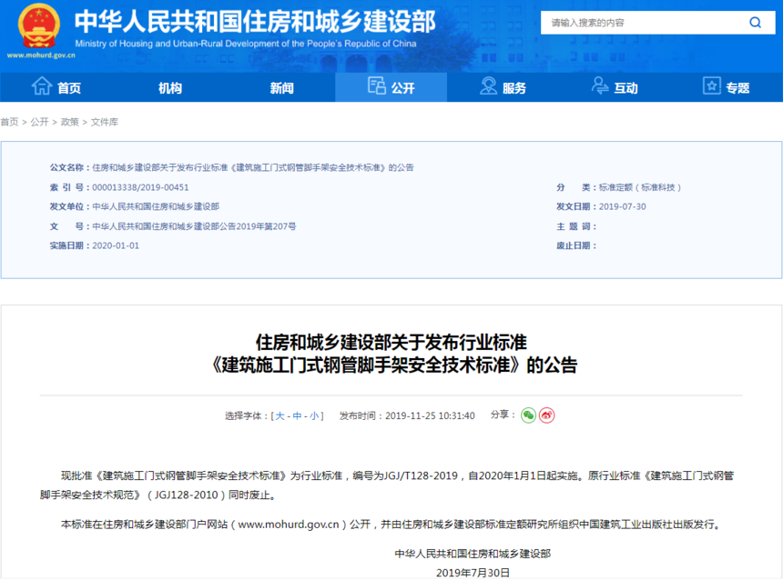Click the English ministry name subtitle
This screenshot has width=783, height=580.
[x=246, y=44]
